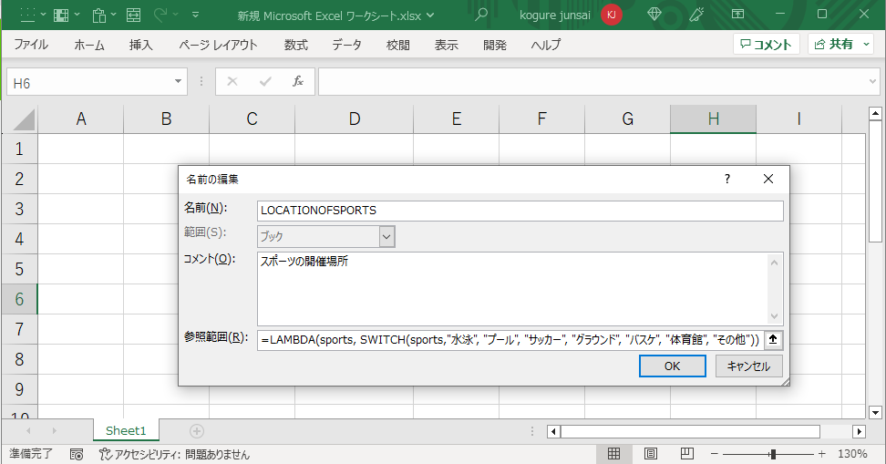This screenshot has height=464, width=886.
Task: Expand the Name Box dropdown arrow
Action: click(178, 83)
